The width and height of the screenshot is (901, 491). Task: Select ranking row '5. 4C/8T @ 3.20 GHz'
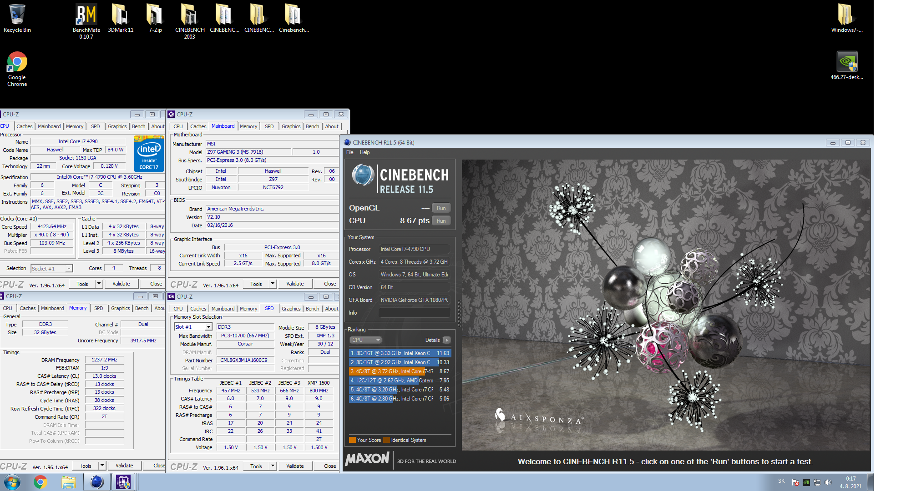[400, 390]
